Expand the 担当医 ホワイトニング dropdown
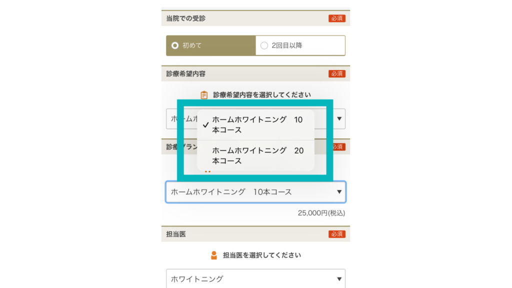The height and width of the screenshot is (288, 512). 255,279
